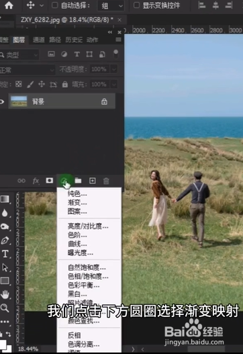Close the ZXY_6282.jpg document tab
This screenshot has height=354, width=243.
(119, 20)
